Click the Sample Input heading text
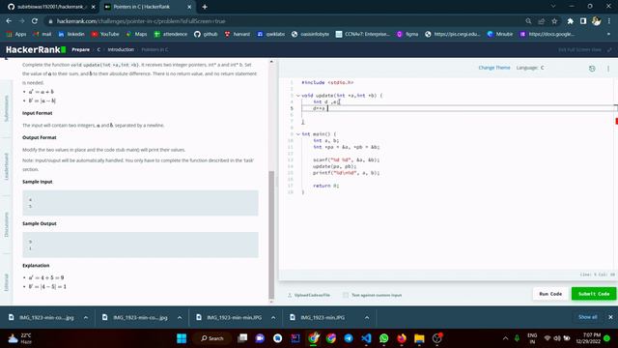 tap(37, 182)
